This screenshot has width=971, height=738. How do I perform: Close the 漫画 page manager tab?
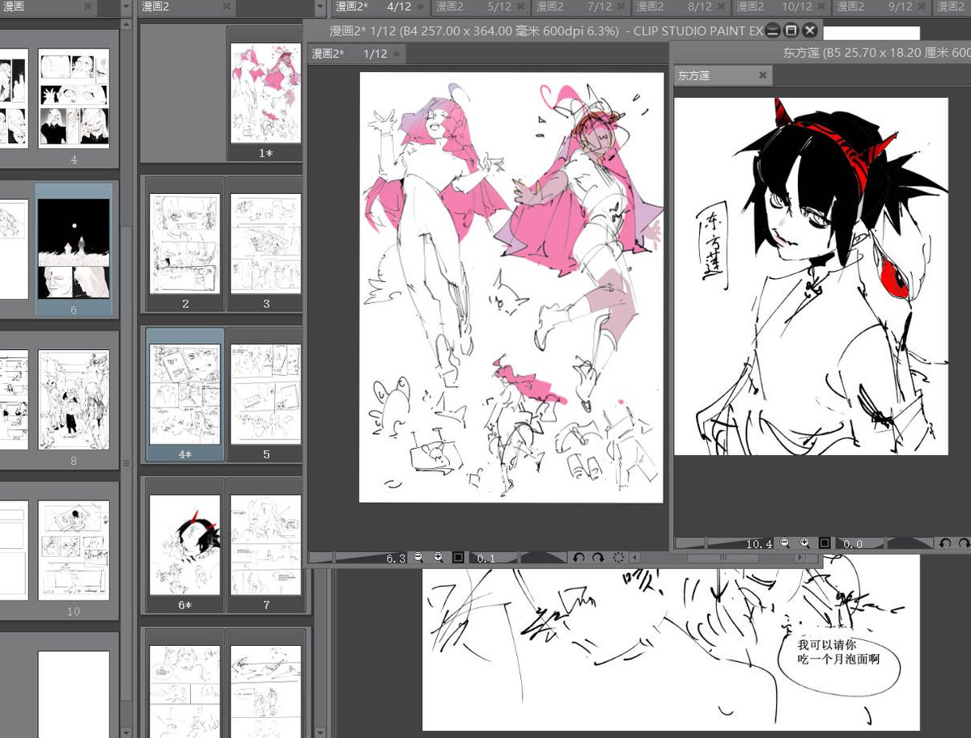(x=87, y=7)
